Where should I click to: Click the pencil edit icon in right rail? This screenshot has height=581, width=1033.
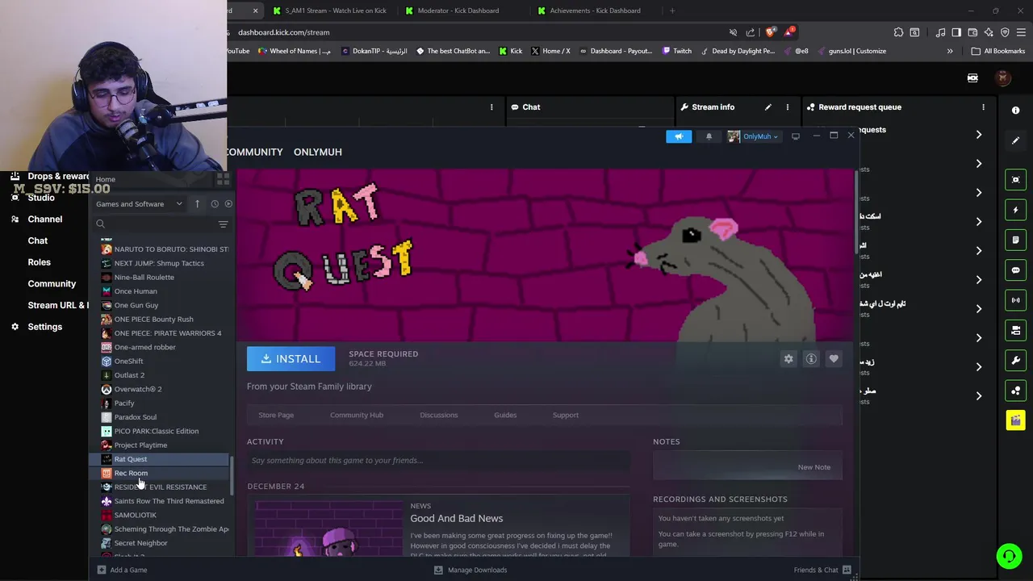click(1016, 140)
